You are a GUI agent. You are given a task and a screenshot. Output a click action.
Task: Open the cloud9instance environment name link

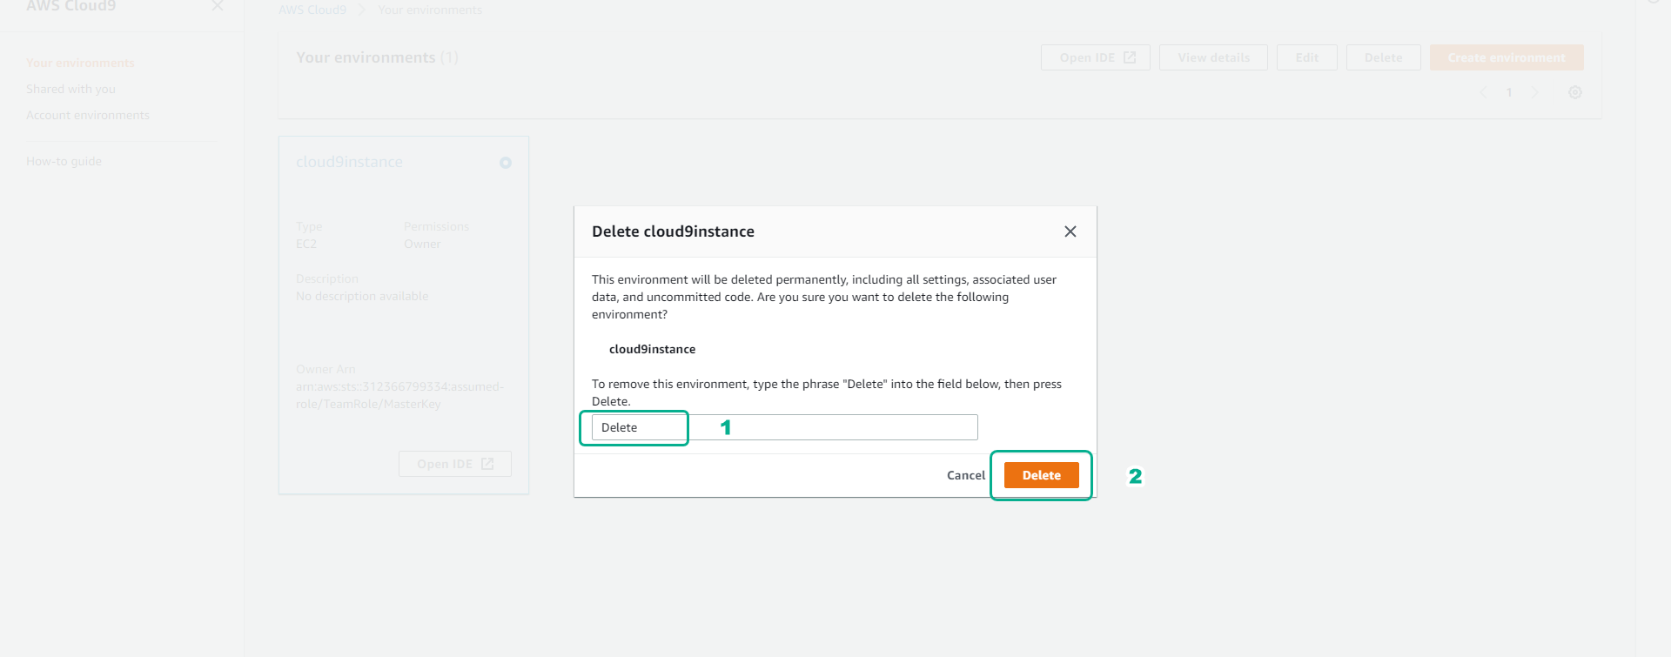click(x=349, y=162)
